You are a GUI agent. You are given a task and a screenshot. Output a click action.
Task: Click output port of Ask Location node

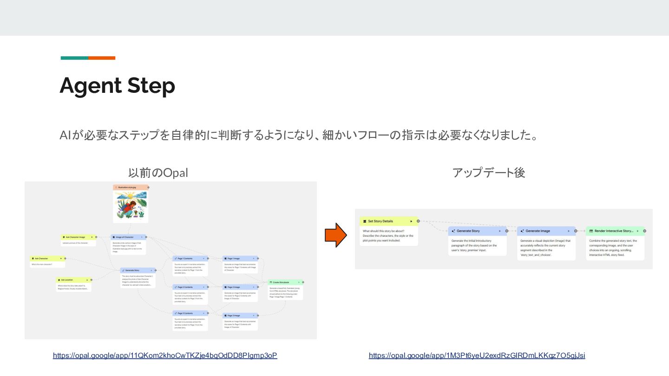[92, 280]
